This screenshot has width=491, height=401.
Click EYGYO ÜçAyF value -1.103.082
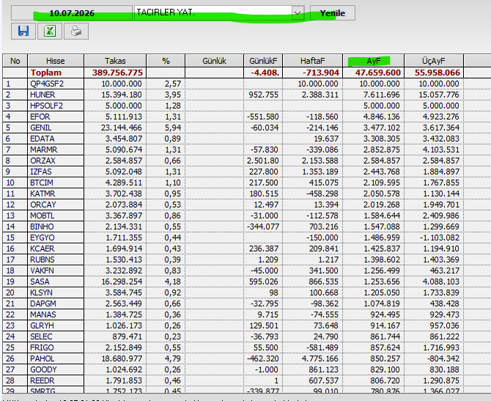tap(440, 238)
